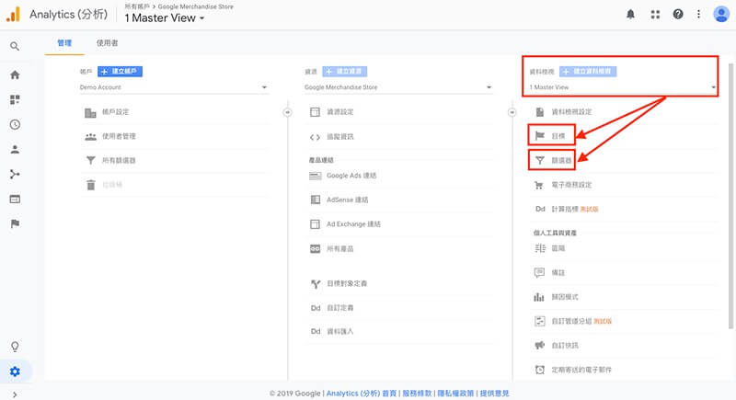The width and height of the screenshot is (736, 400).
Task: Click the user profile avatar
Action: (x=720, y=14)
